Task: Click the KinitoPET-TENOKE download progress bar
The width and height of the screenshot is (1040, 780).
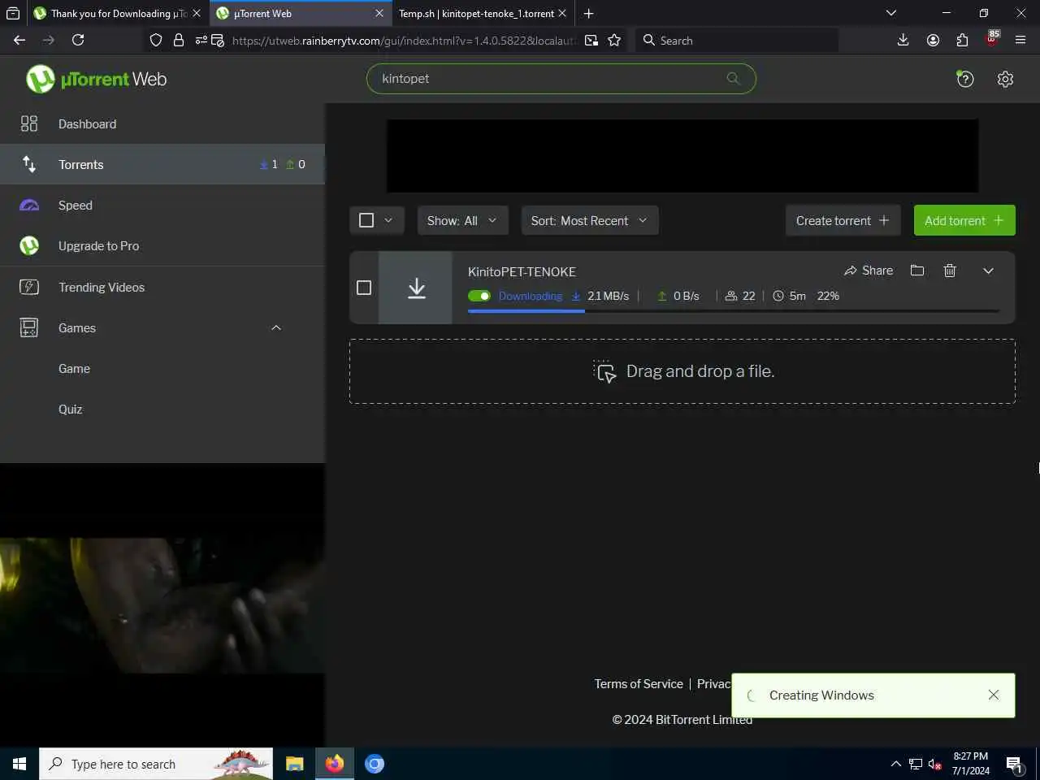Action: (734, 311)
